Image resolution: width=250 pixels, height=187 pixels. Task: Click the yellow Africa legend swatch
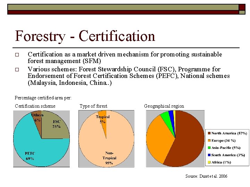(209, 162)
